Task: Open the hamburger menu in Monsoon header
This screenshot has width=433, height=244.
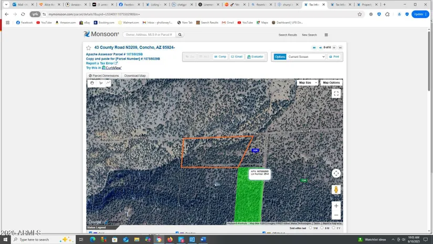Action: [x=326, y=35]
